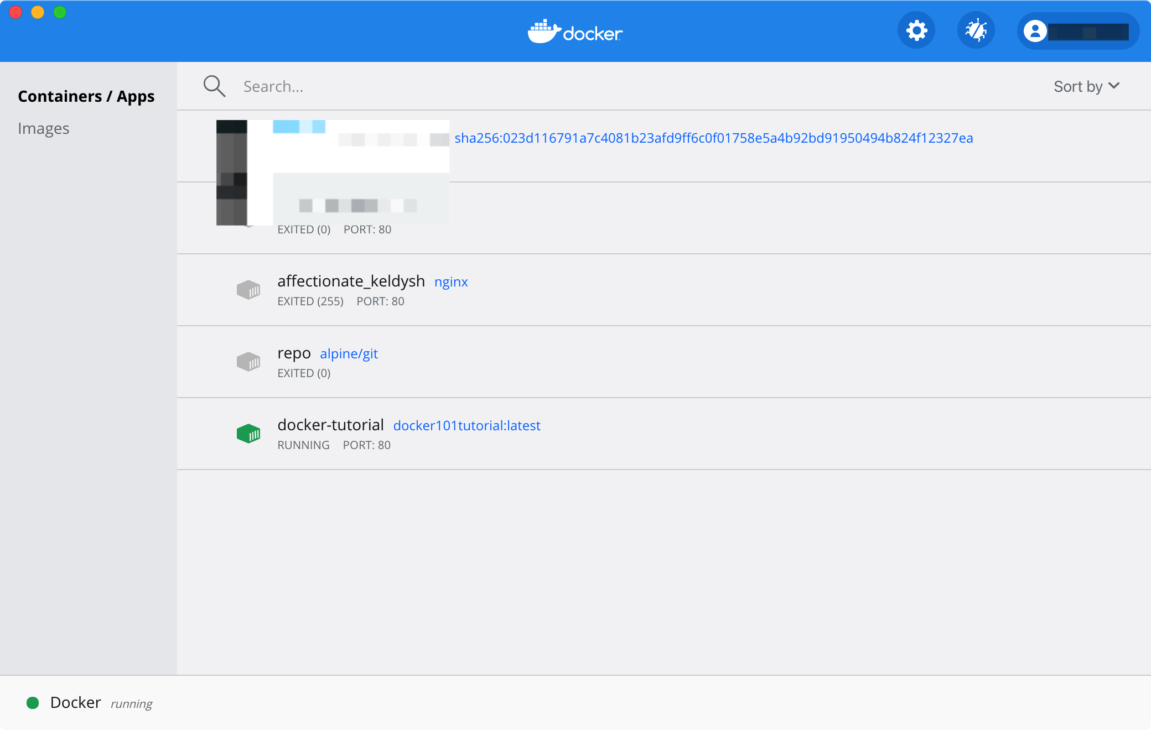Open docker101tutorial:latest image link
This screenshot has height=730, width=1151.
pyautogui.click(x=466, y=426)
